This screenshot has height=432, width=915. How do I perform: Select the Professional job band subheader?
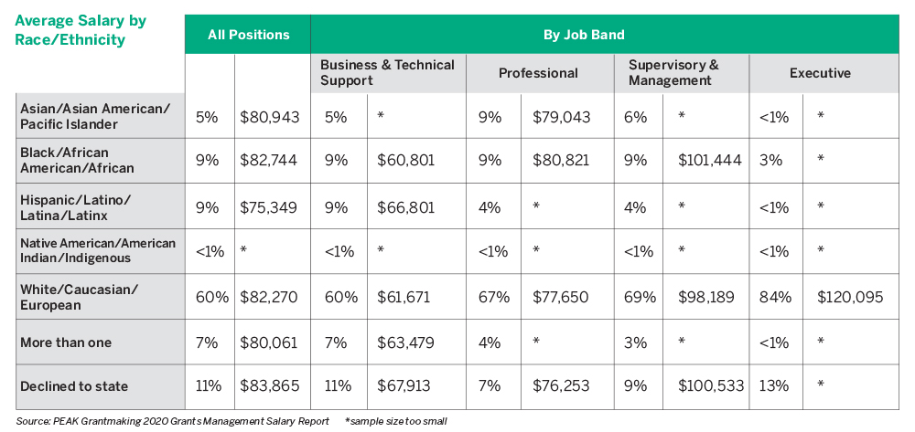(x=538, y=73)
